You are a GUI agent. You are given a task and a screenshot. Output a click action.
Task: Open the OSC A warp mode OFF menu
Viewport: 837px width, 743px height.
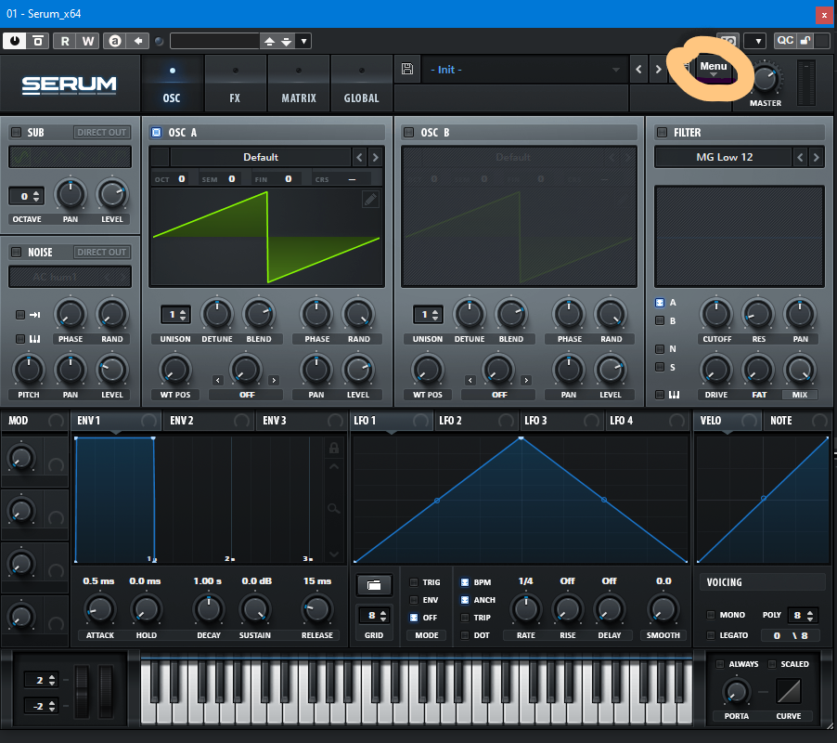pos(246,395)
